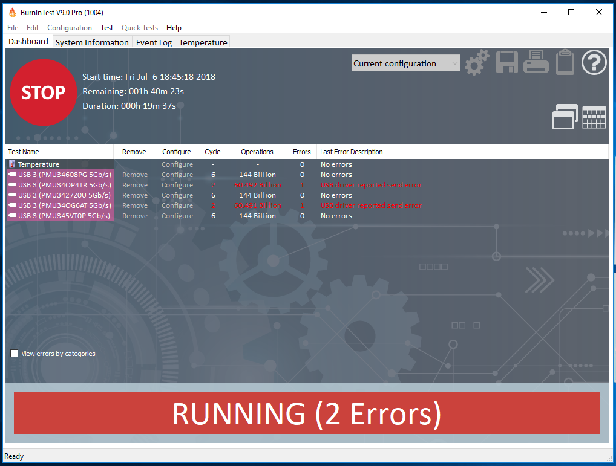616x466 pixels.
Task: Open test preferences gears icon
Action: (x=477, y=62)
